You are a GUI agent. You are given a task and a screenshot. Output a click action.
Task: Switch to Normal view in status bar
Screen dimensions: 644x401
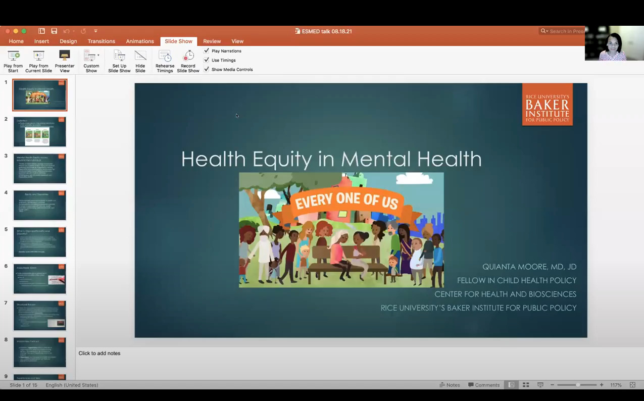511,385
